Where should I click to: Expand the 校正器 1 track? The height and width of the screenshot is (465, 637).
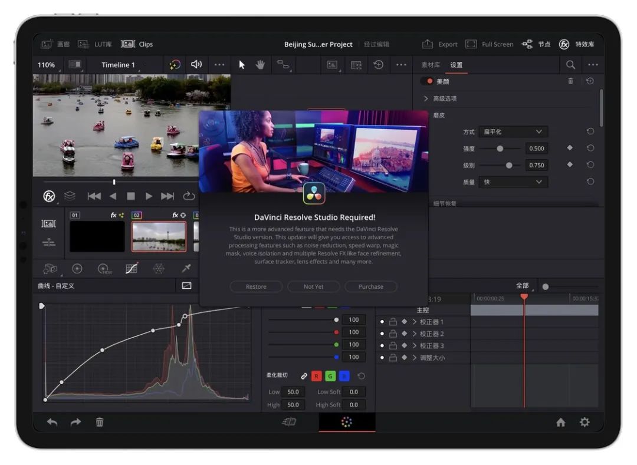point(415,322)
